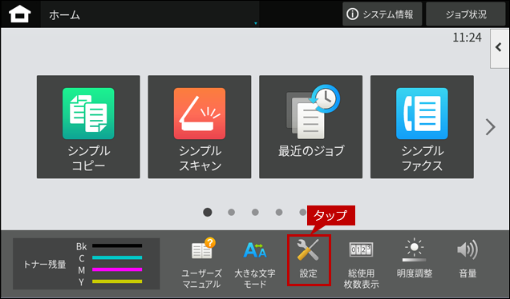
Task: Expand the small teal triangle under ホーム bar
Action: pyautogui.click(x=256, y=23)
